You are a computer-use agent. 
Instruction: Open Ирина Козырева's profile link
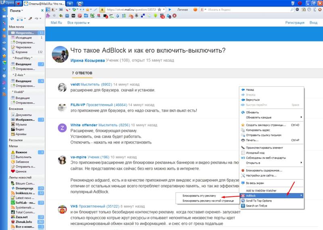pos(88,61)
